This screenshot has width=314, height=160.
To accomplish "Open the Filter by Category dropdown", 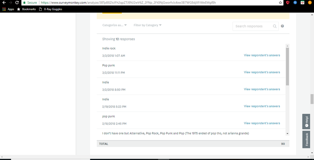I will tap(148, 25).
